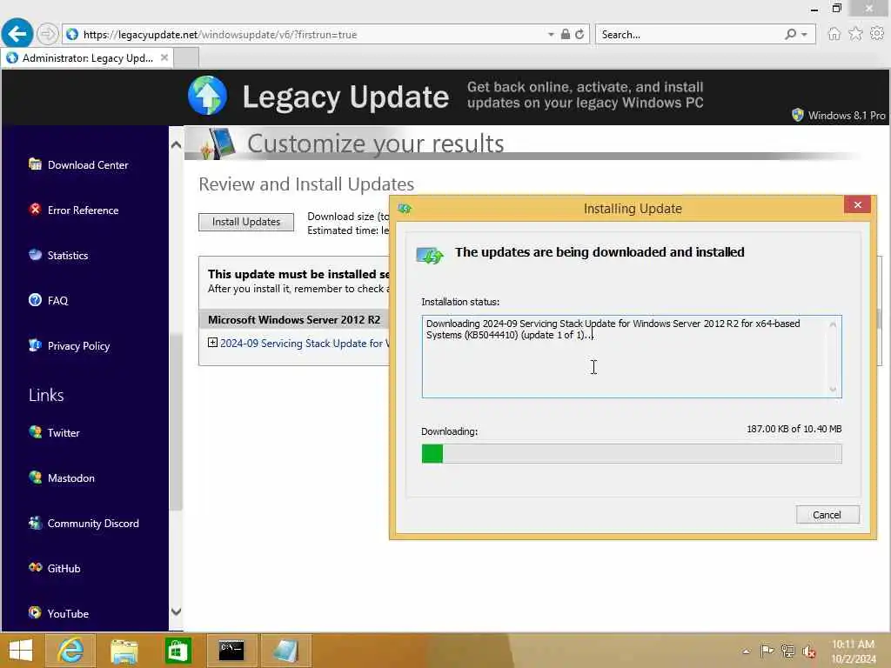The height and width of the screenshot is (668, 891).
Task: Click the muted volume tray icon
Action: coord(809,651)
